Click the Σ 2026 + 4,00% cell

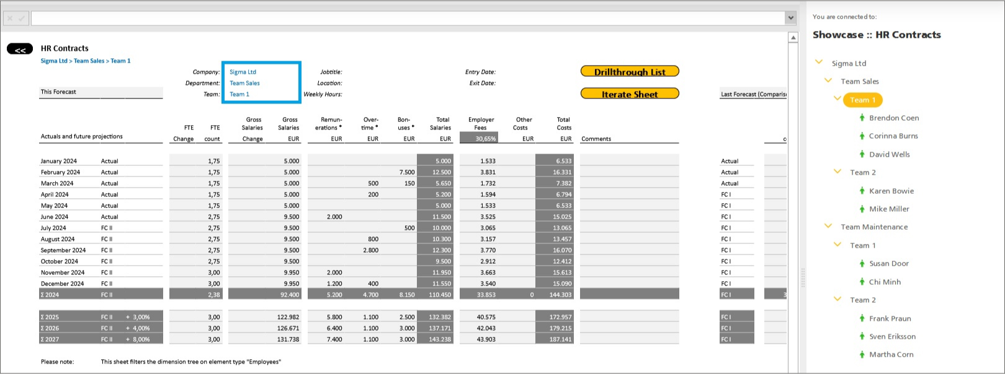tap(137, 328)
